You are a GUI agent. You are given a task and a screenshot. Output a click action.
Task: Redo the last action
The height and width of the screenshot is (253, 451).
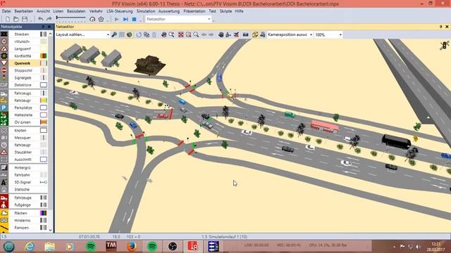(x=49, y=19)
